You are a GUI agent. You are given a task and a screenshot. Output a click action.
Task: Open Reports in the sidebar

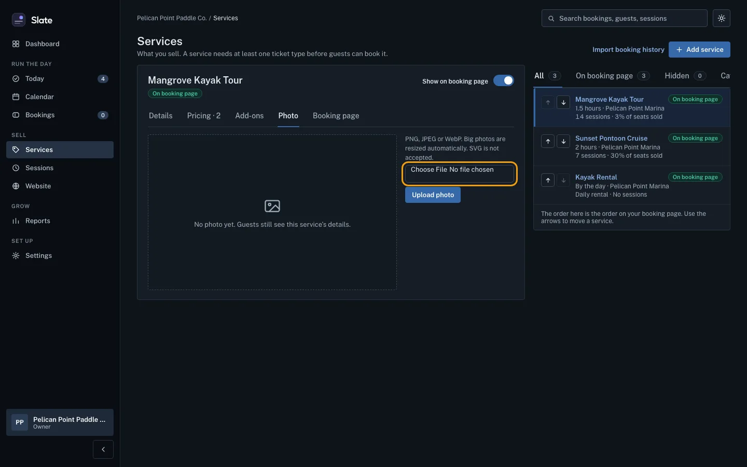tap(60, 221)
